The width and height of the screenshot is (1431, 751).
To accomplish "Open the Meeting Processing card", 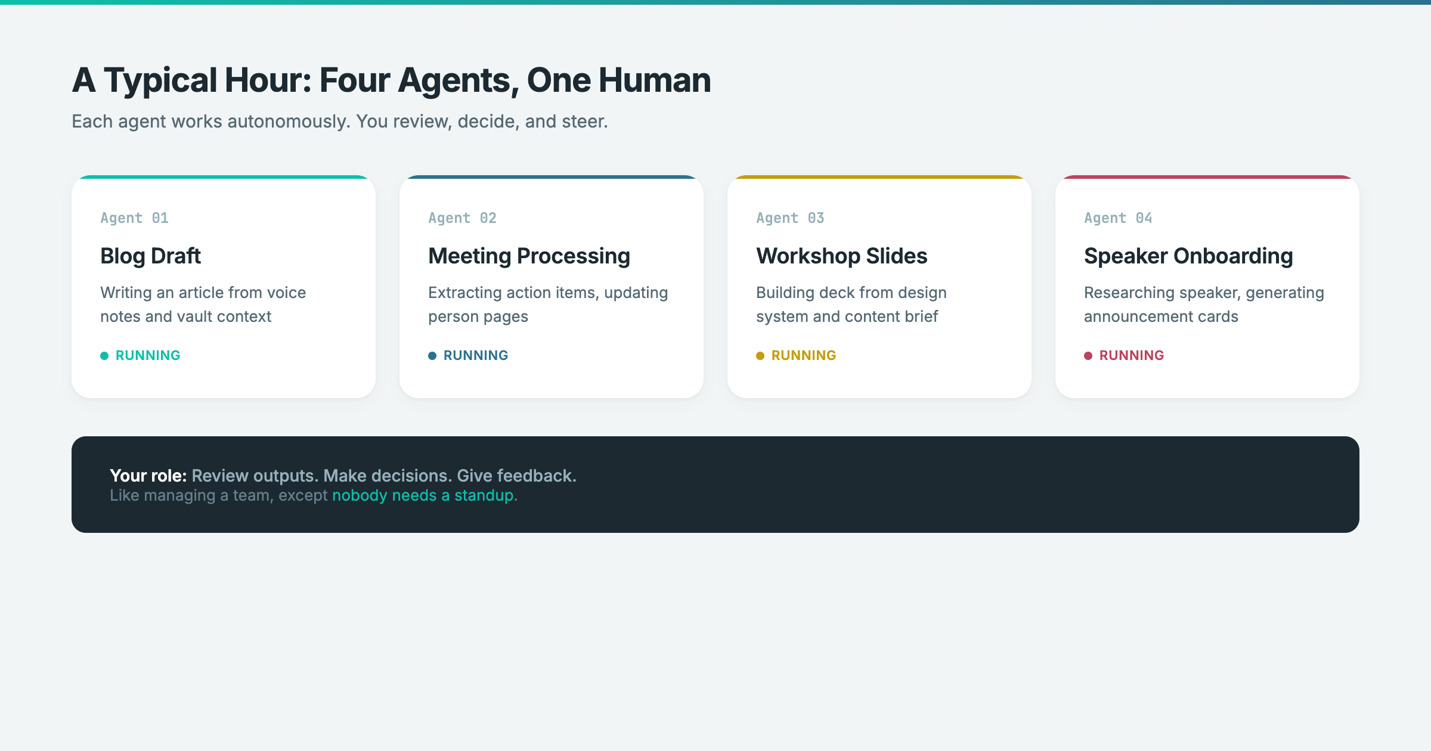I will point(551,286).
